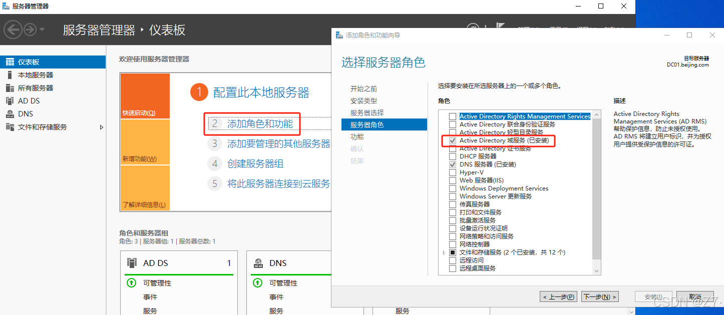Check the 远程访问 checkbox

453,260
